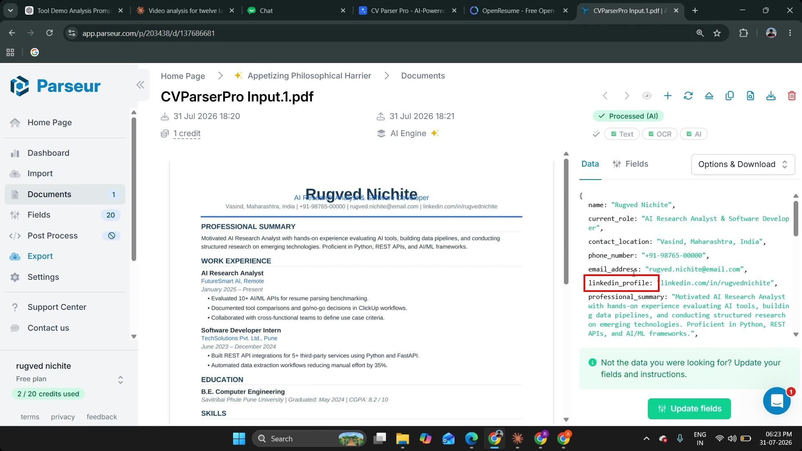The width and height of the screenshot is (802, 451).
Task: Click the 2 / 20 credits used badge
Action: 48,394
